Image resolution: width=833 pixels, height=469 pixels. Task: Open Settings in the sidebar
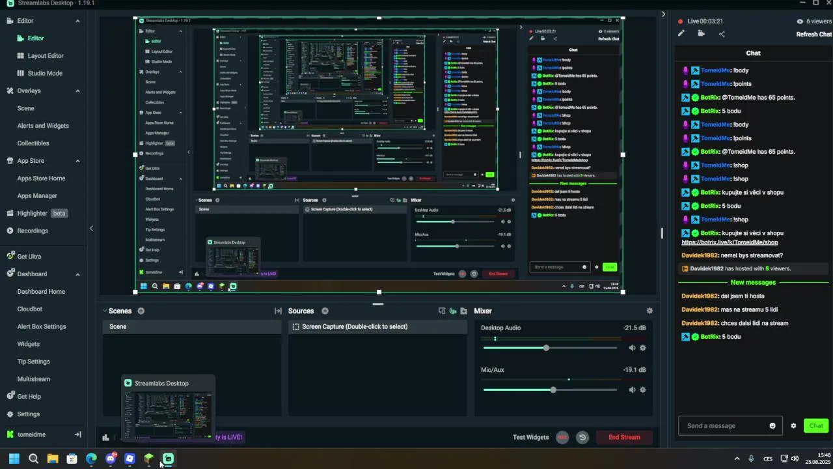coord(23,414)
